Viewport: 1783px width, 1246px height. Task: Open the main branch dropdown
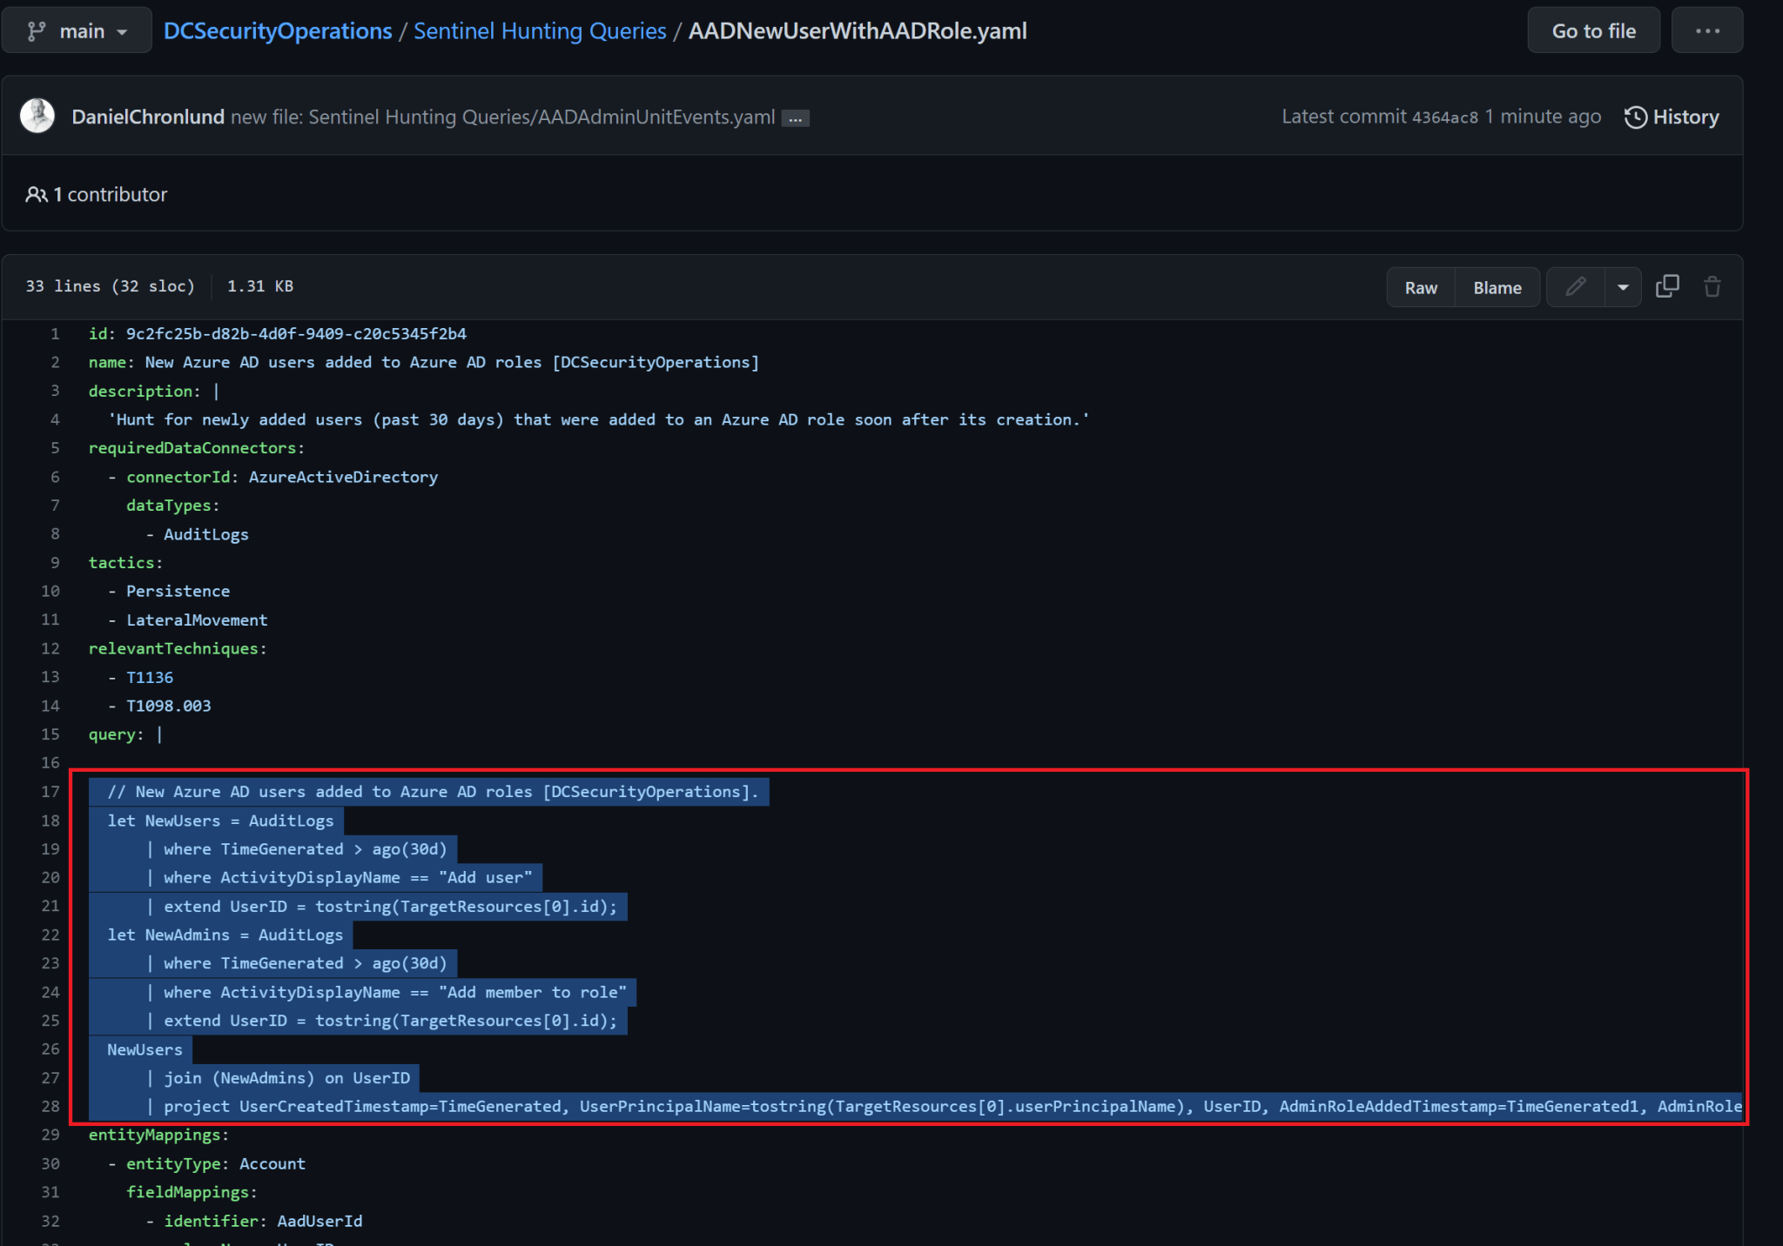[x=77, y=30]
